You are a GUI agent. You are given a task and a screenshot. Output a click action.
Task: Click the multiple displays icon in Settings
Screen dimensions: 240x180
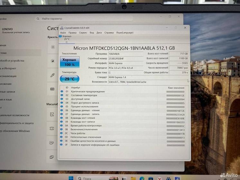[51, 157]
